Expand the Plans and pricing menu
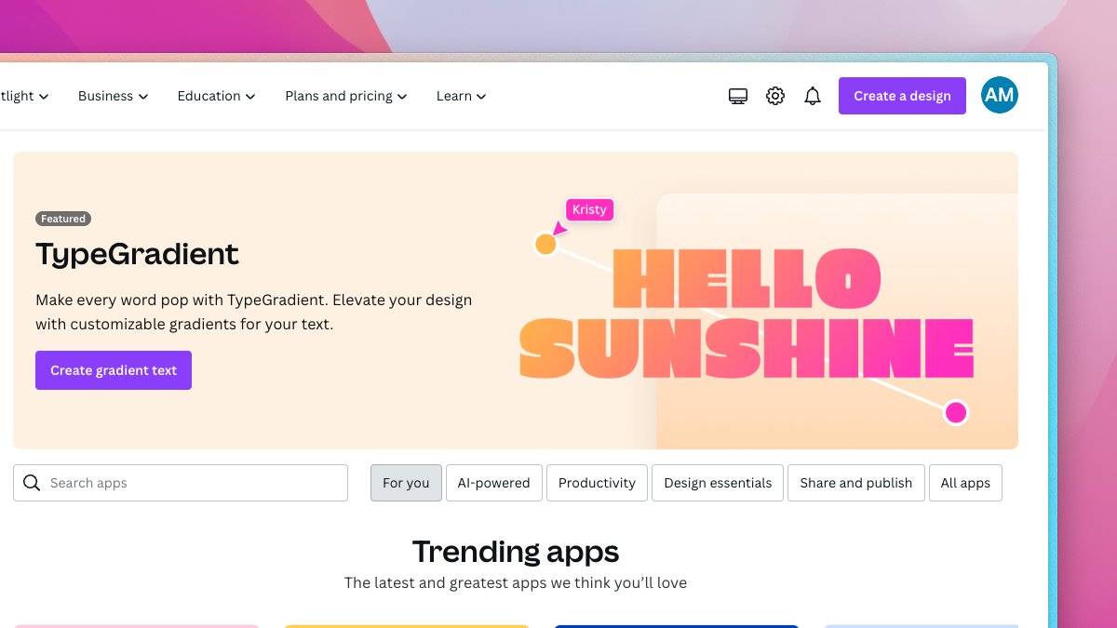This screenshot has width=1117, height=628. (x=346, y=96)
